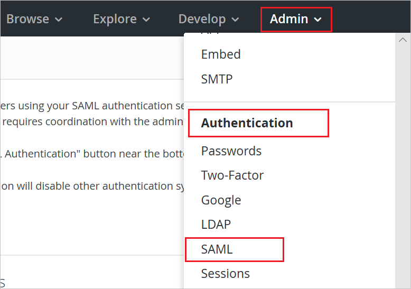Click the Authentication section heading
The height and width of the screenshot is (289, 411).
(x=247, y=123)
